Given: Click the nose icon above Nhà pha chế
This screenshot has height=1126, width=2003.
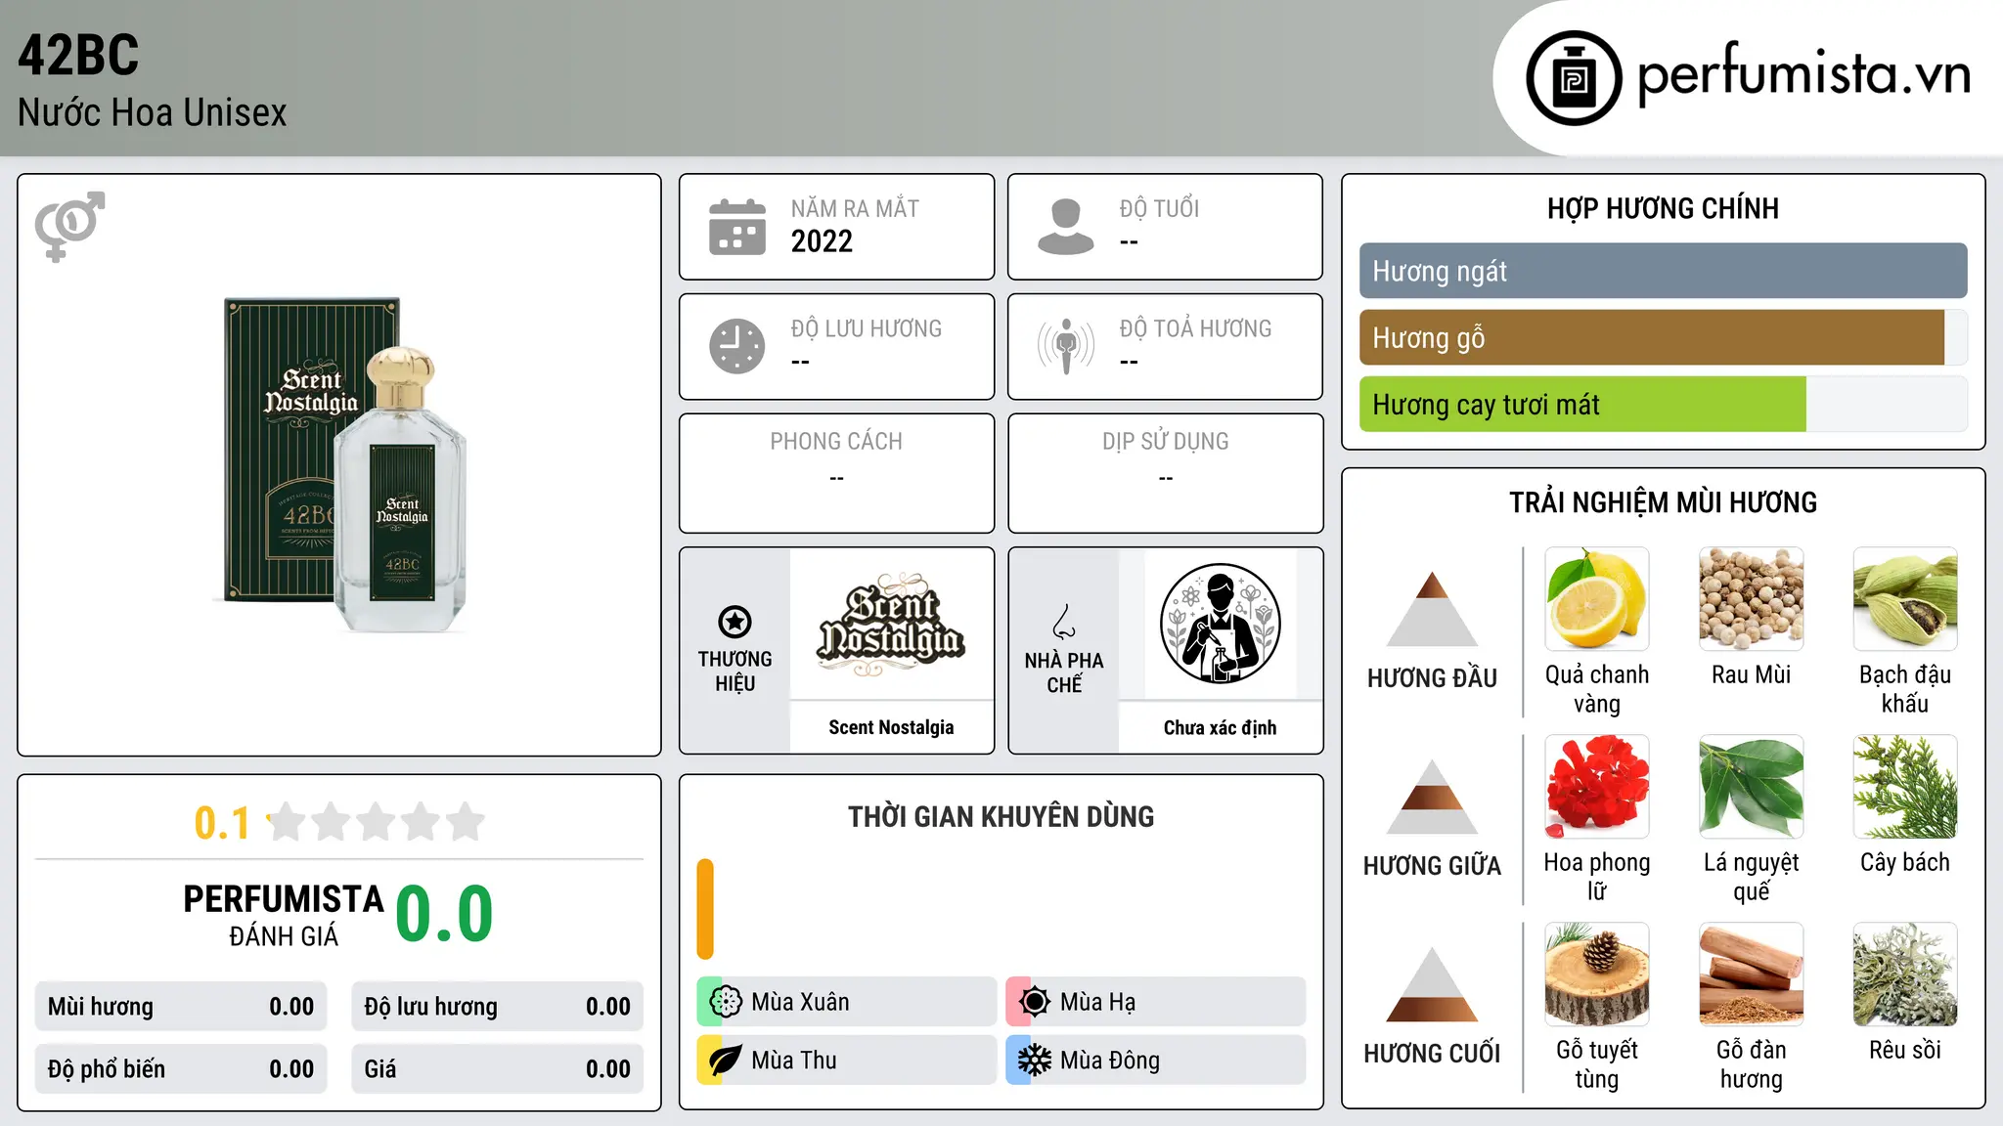Looking at the screenshot, I should (1064, 622).
